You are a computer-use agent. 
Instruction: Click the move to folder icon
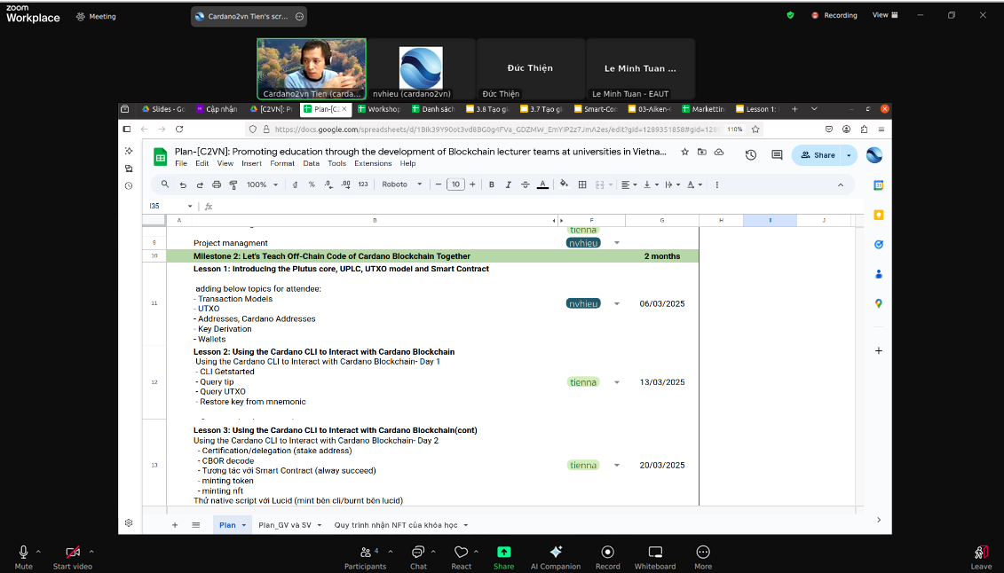pos(702,153)
